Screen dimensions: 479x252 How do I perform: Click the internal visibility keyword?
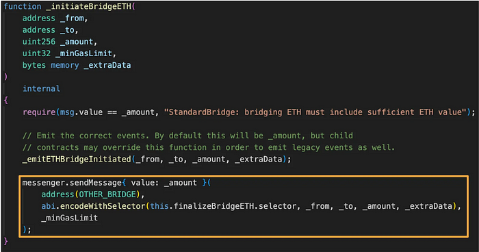pyautogui.click(x=41, y=89)
